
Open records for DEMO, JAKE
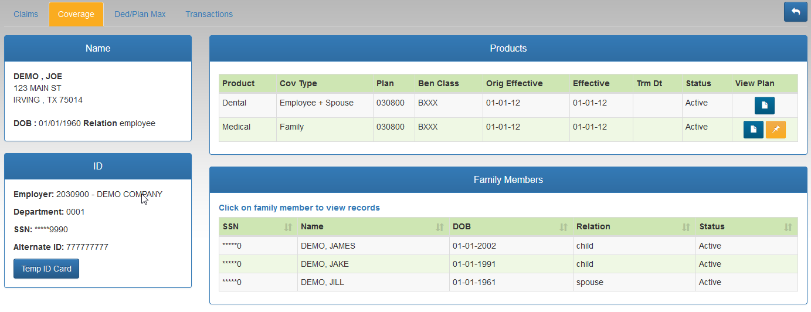tap(508, 264)
